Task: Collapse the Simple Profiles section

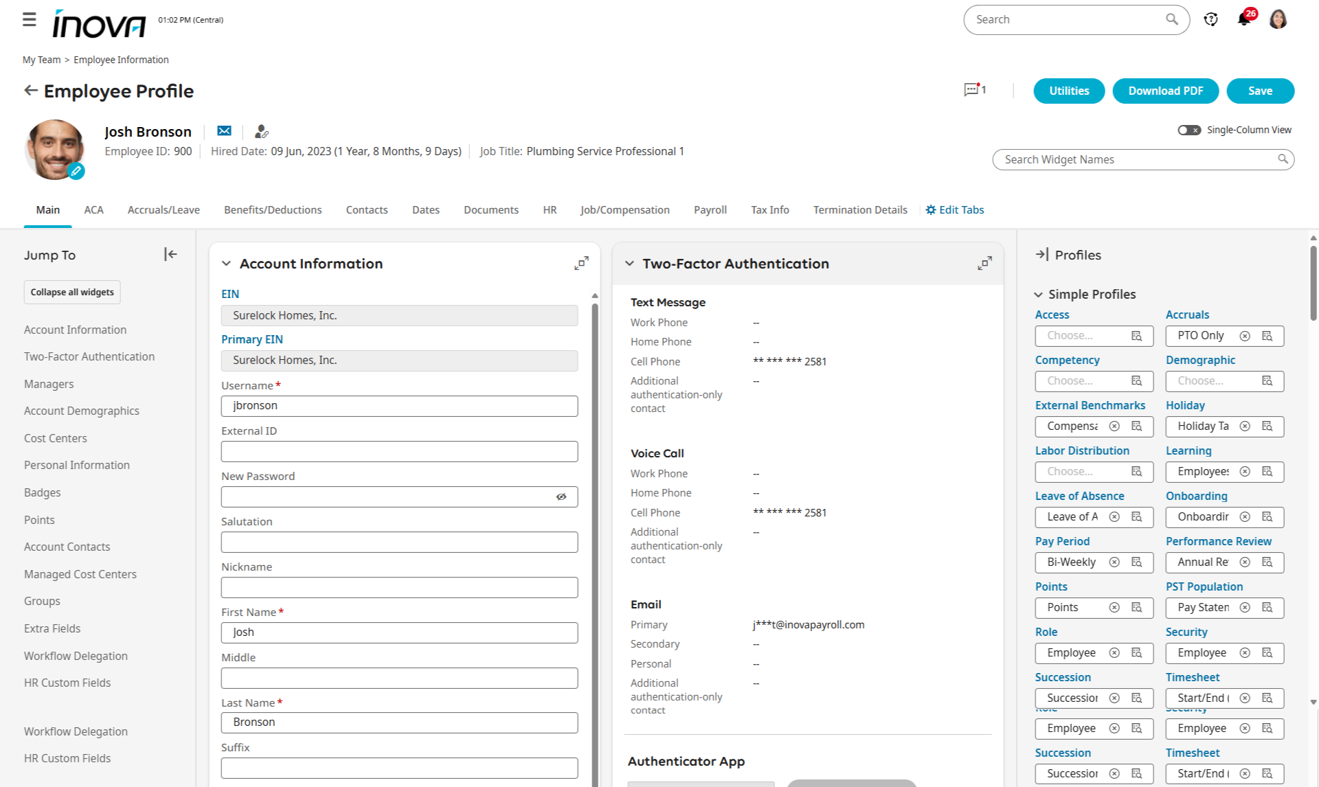Action: click(x=1038, y=295)
